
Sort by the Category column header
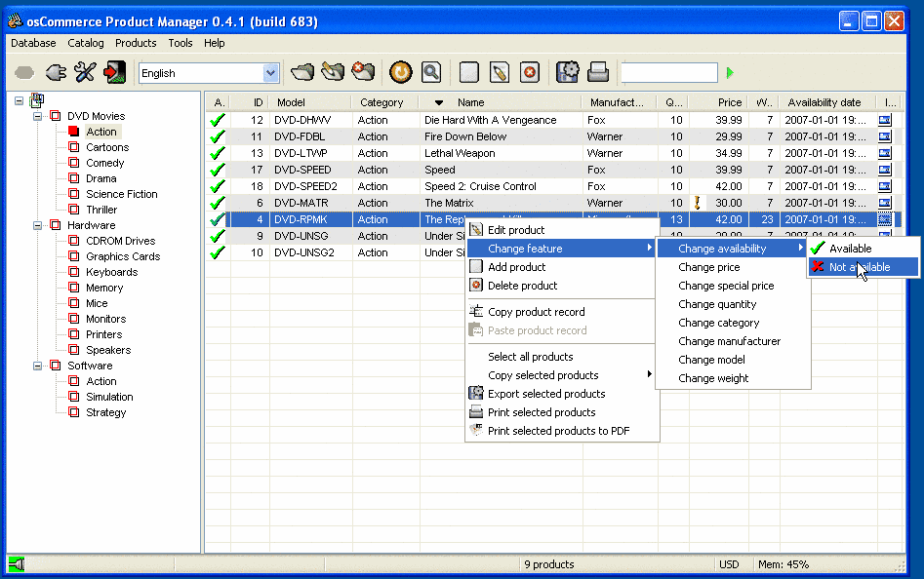click(x=384, y=102)
